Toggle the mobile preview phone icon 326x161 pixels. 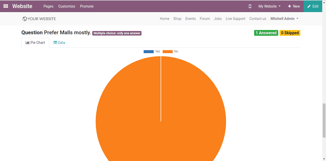pyautogui.click(x=250, y=6)
